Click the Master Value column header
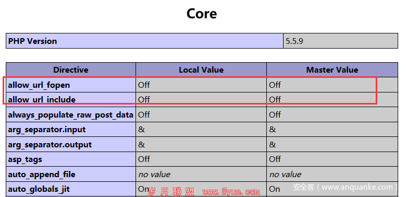Image resolution: width=406 pixels, height=197 pixels. click(332, 70)
